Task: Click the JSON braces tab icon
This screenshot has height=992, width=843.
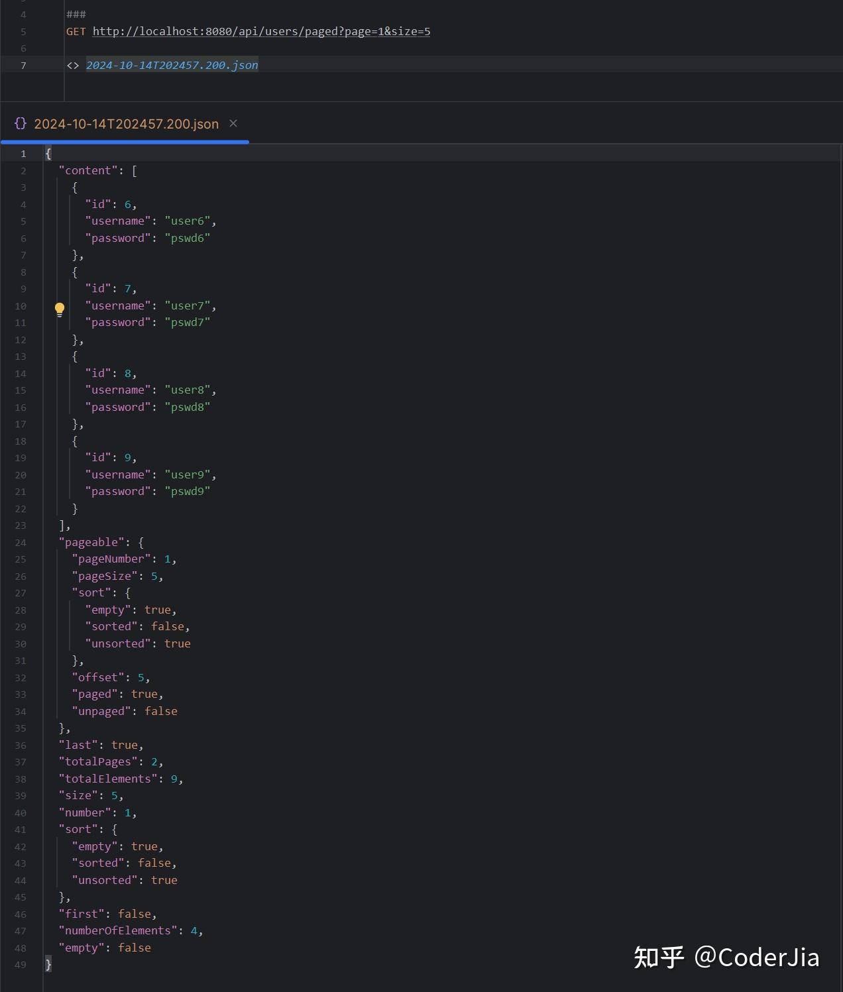Action: coord(21,123)
